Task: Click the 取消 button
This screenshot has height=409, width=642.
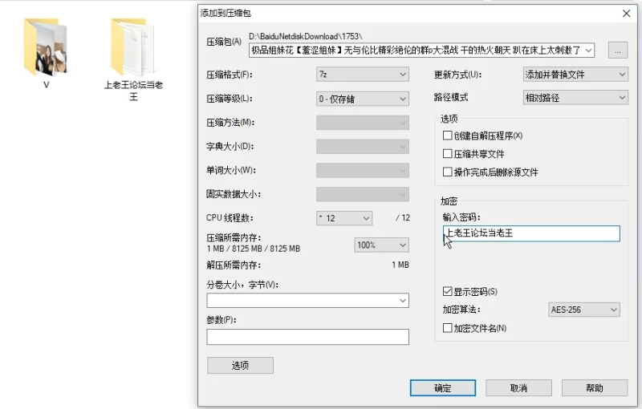Action: (x=518, y=387)
